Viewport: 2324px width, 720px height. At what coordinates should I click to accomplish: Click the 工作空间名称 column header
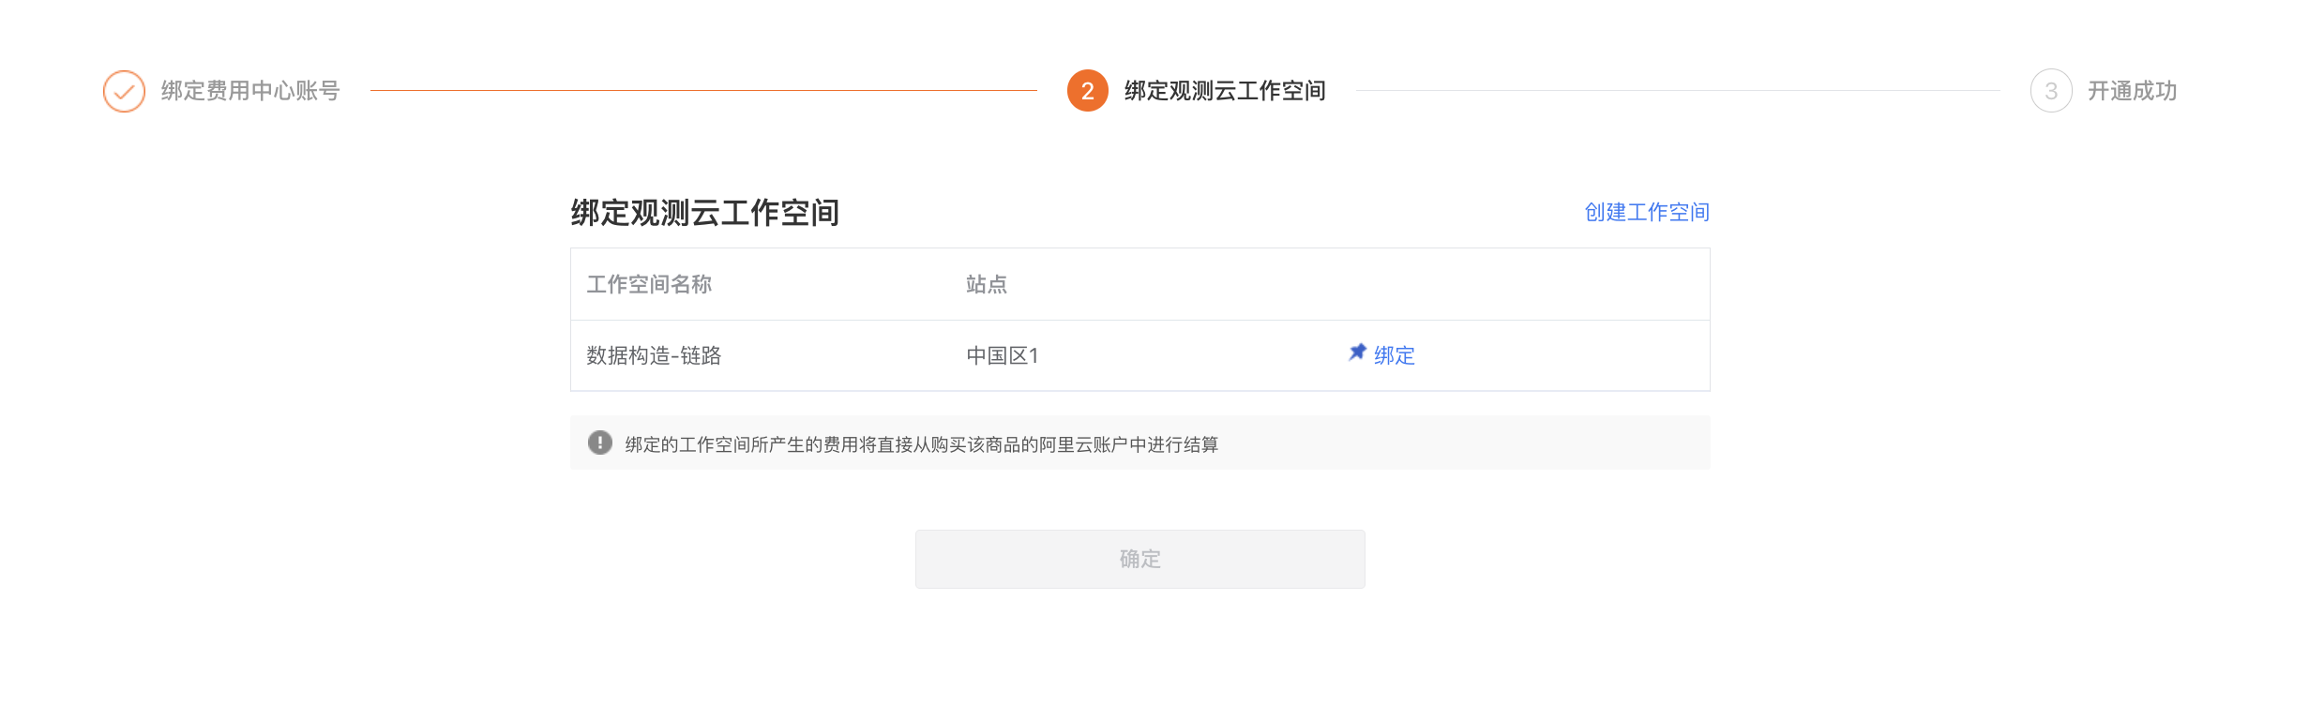(649, 284)
